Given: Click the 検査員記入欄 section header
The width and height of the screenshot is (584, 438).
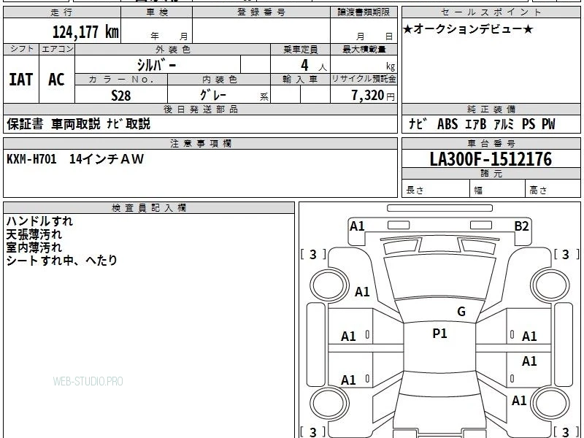Looking at the screenshot, I should [x=149, y=208].
